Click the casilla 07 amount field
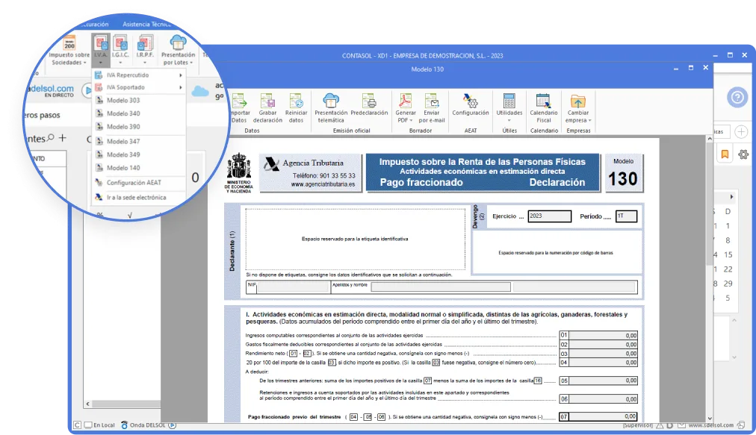 [x=603, y=416]
